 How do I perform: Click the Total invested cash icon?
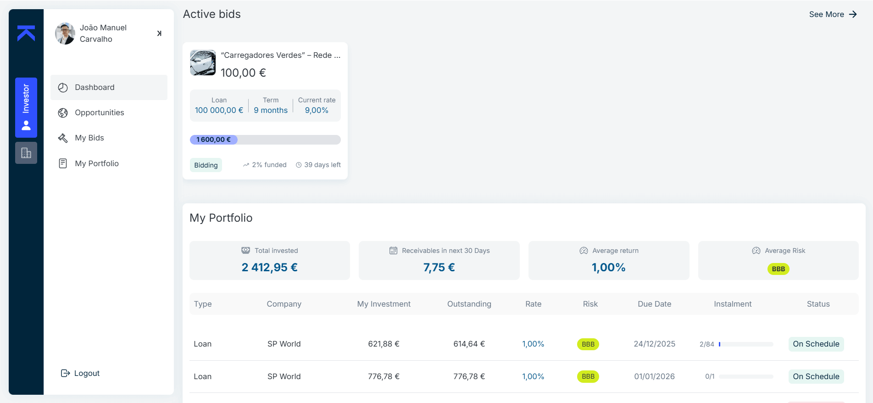point(246,251)
